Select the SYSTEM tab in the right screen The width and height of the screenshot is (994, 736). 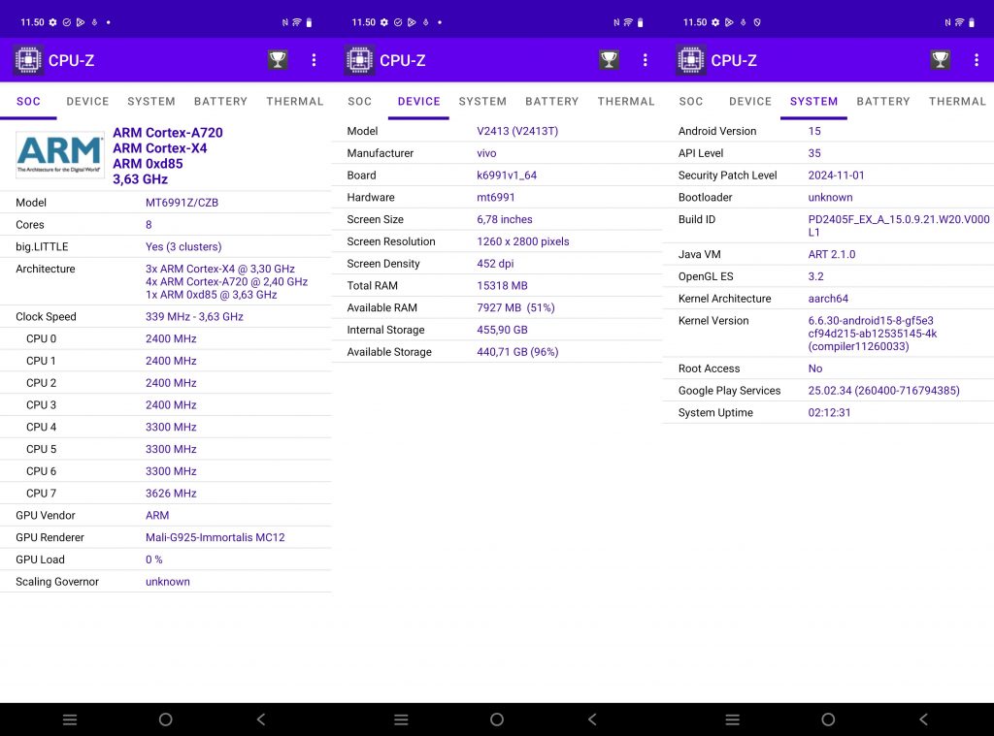tap(814, 102)
